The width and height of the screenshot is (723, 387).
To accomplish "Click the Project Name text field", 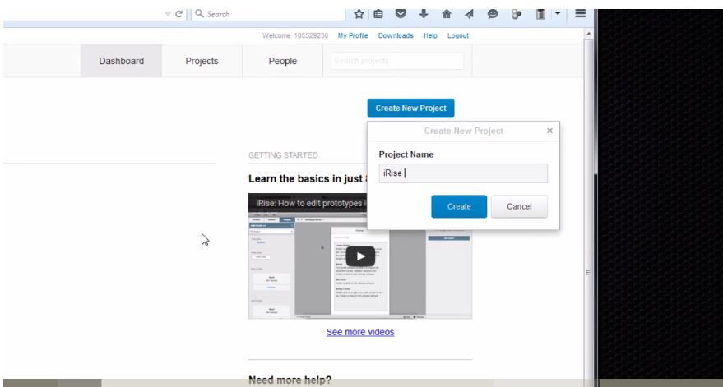I will pos(463,173).
